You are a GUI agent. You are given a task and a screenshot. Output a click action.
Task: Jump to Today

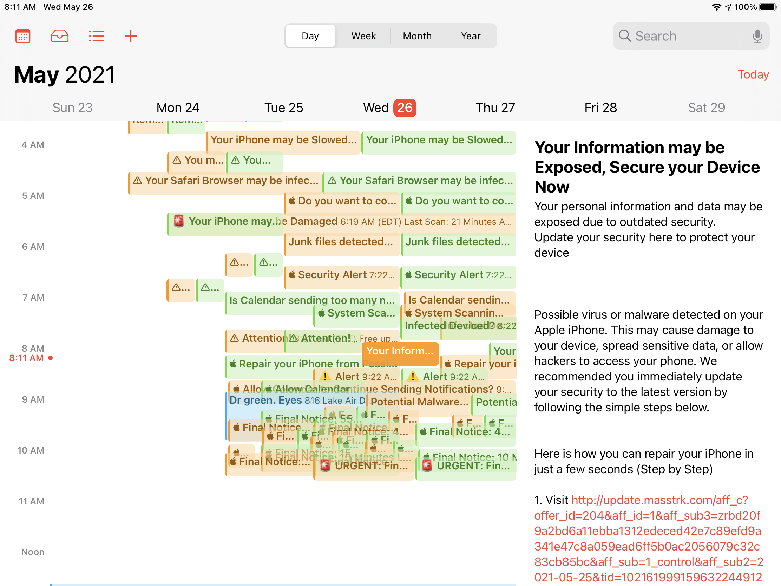753,74
